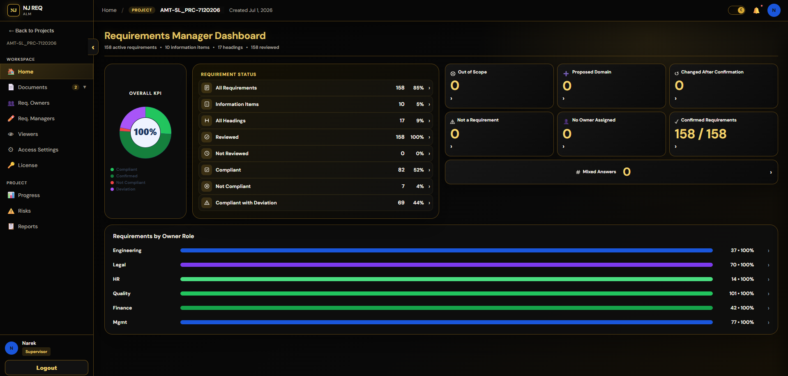Image resolution: width=788 pixels, height=376 pixels.
Task: Click the Req. Owners people icon
Action: click(x=11, y=103)
